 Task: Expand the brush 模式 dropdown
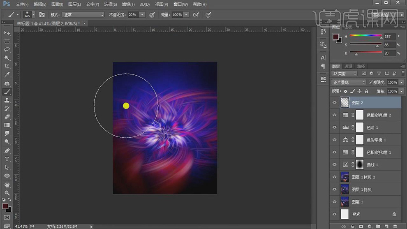(83, 14)
